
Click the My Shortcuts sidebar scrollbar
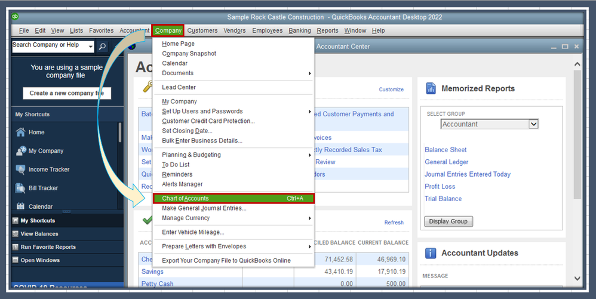tap(120, 132)
